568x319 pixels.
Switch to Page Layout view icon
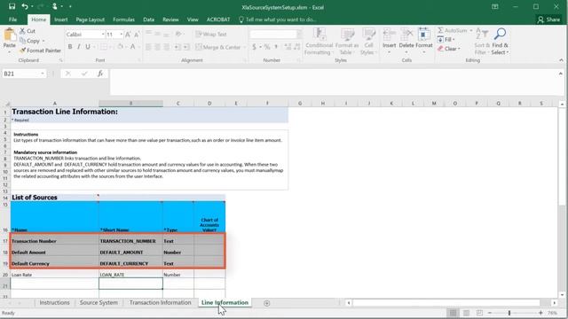click(x=466, y=313)
